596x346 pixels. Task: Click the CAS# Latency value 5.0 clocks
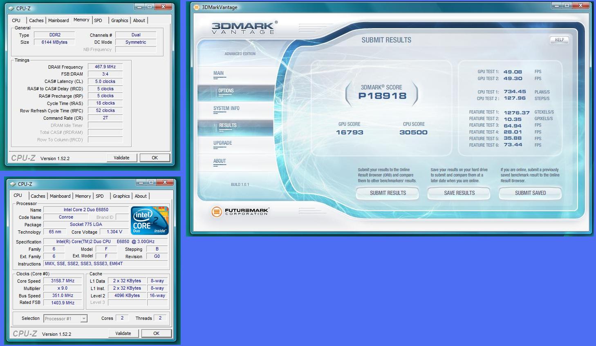click(x=105, y=81)
